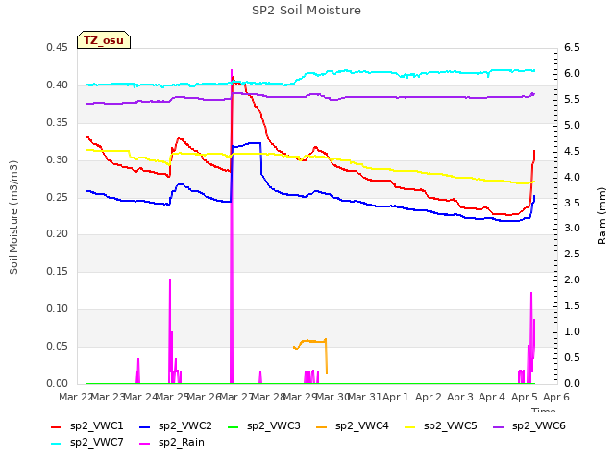The width and height of the screenshot is (615, 461).
Task: Click the blue sp2_VWC2 legend swatch
Action: click(x=145, y=426)
